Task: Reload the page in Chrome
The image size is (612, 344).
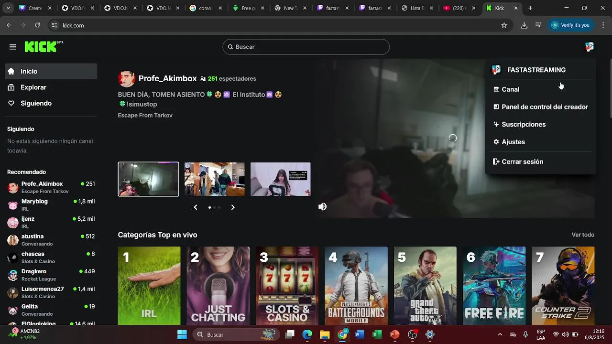Action: pos(37,25)
